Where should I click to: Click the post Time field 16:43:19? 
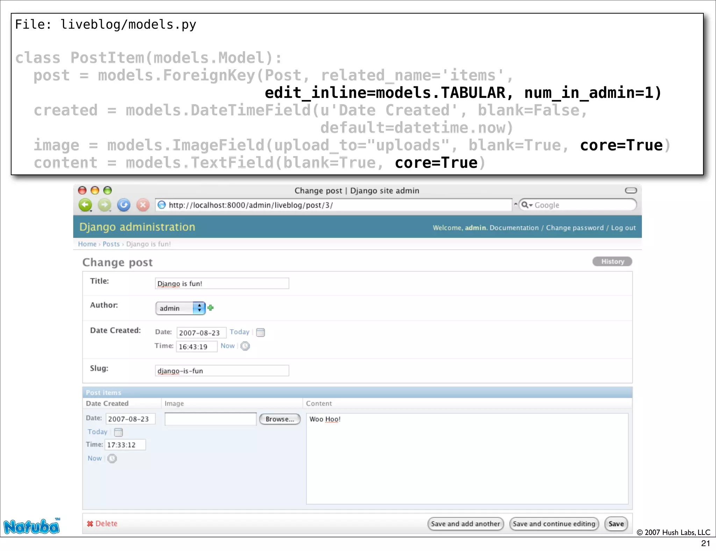[x=196, y=346]
